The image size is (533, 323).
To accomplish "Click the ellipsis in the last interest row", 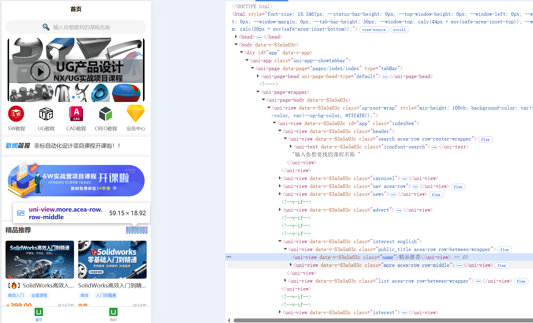I will (x=404, y=313).
